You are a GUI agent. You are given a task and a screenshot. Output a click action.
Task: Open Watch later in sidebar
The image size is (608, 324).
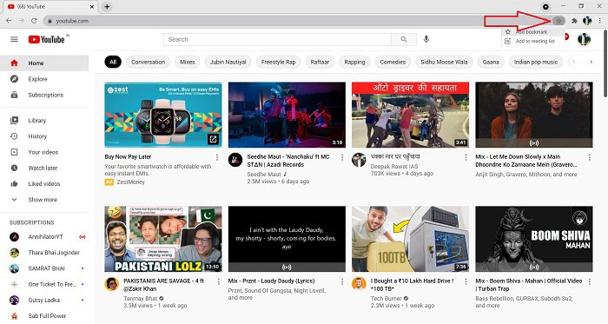[x=44, y=169]
